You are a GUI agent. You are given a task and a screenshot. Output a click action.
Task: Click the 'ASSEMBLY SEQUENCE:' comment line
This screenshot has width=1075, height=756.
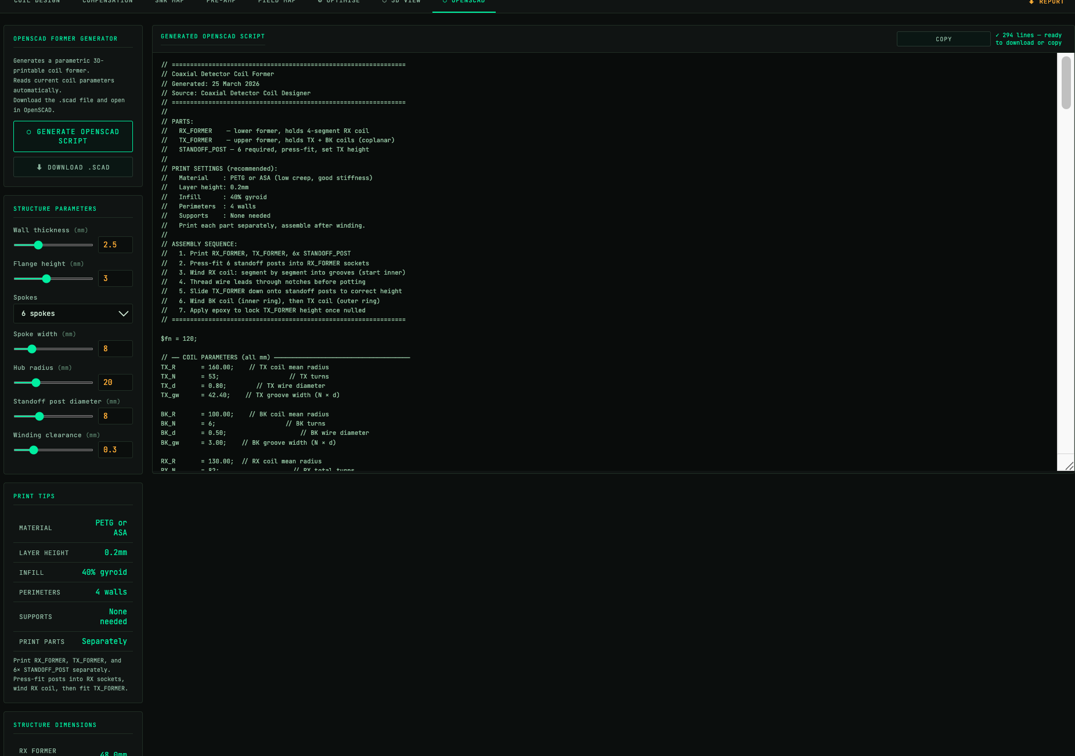(199, 244)
